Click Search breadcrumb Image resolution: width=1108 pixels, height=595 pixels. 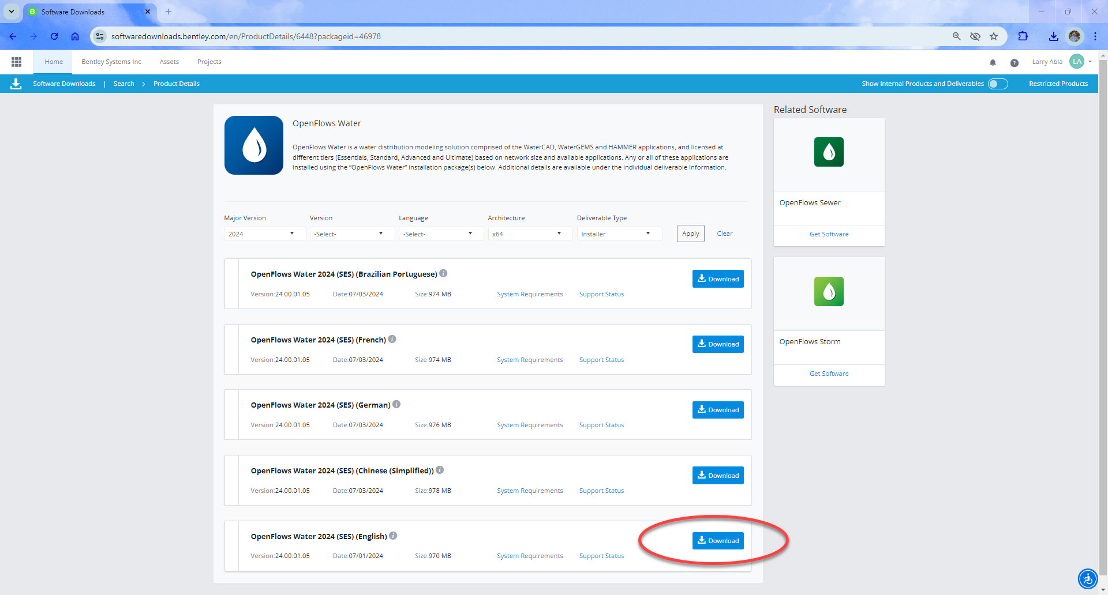pos(123,84)
